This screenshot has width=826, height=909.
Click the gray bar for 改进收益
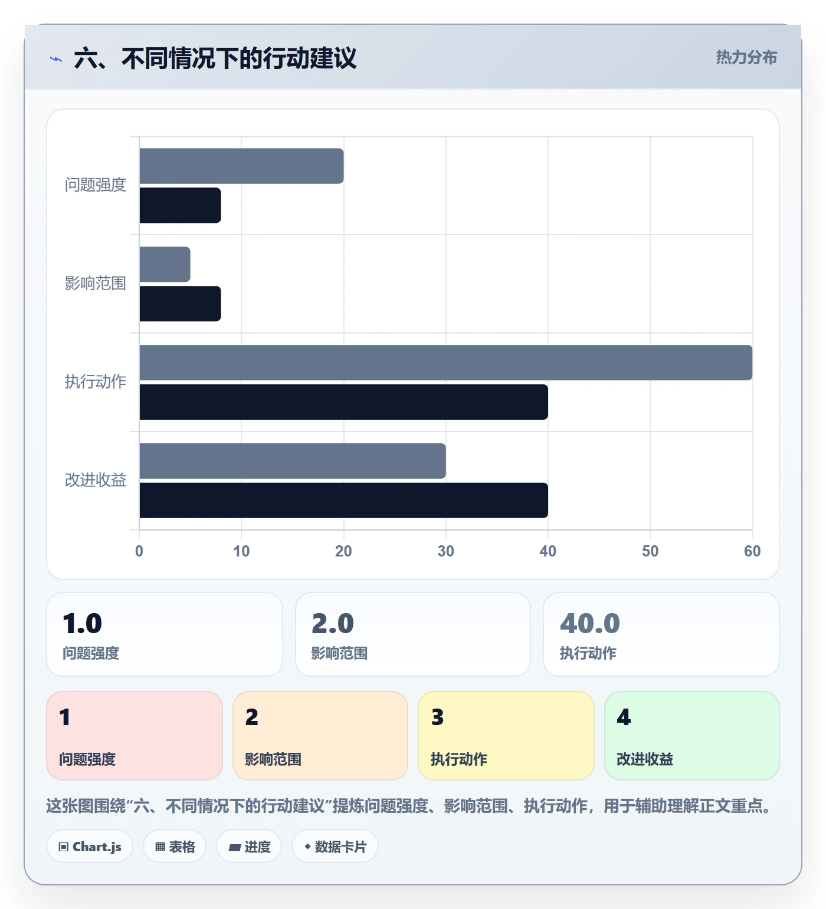(x=293, y=461)
